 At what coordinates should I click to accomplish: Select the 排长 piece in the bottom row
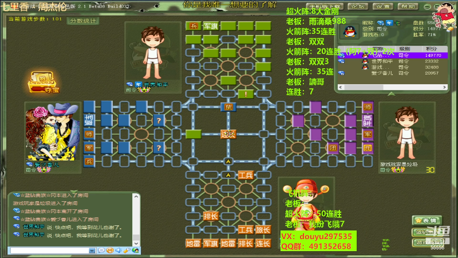click(246, 243)
